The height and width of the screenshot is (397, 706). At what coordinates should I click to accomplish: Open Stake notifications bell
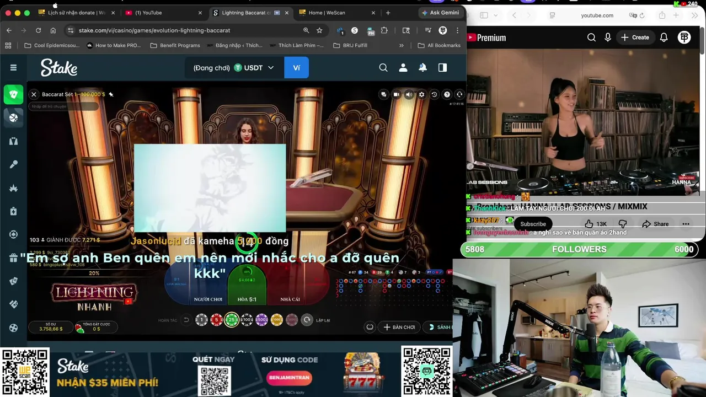tap(422, 67)
